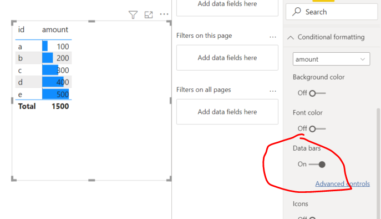Open more options for Filters on all pages
Image resolution: width=381 pixels, height=219 pixels.
(273, 91)
